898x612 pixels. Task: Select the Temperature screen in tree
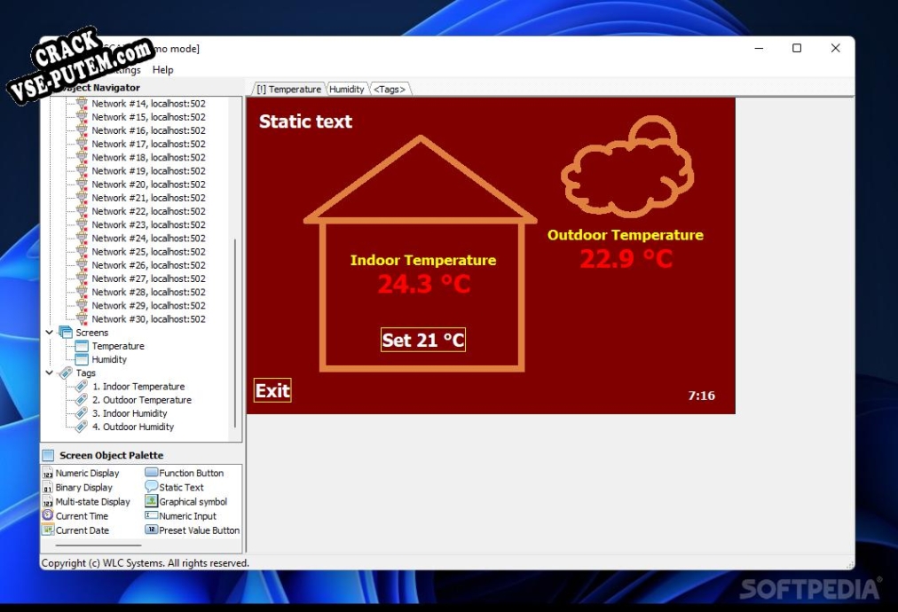118,347
